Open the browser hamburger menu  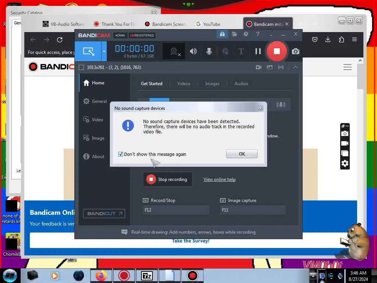(x=355, y=39)
